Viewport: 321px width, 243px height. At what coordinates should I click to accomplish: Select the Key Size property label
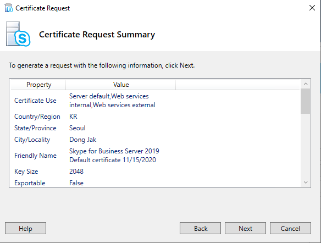coord(26,172)
